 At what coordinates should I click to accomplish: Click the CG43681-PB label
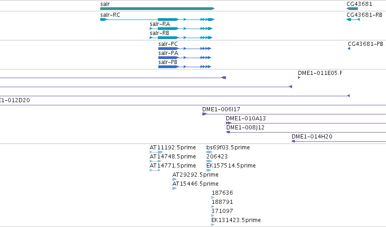[366, 44]
